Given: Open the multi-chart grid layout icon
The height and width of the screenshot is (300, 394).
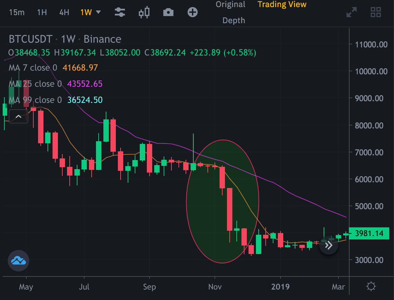Looking at the screenshot, I should pos(376,12).
